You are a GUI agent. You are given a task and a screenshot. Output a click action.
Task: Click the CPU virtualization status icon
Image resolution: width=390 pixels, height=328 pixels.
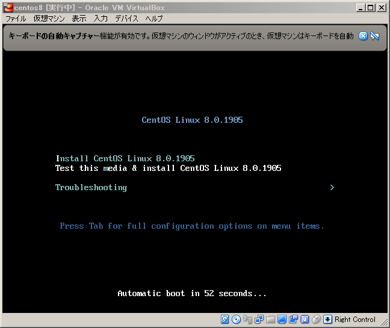[305, 320]
